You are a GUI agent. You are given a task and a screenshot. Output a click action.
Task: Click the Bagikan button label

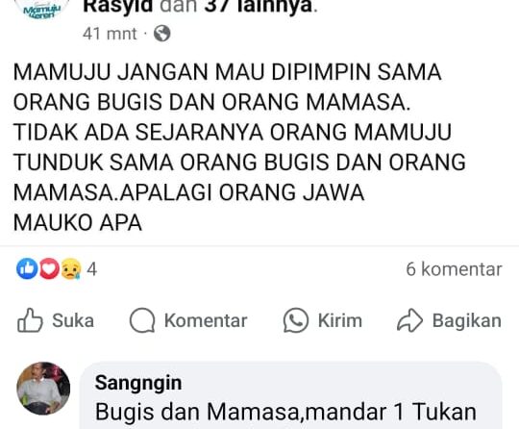[x=467, y=320]
